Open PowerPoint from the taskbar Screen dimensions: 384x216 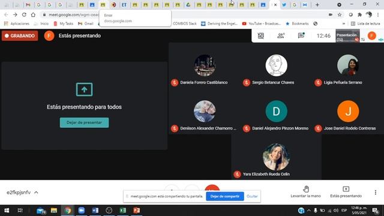pos(137,211)
